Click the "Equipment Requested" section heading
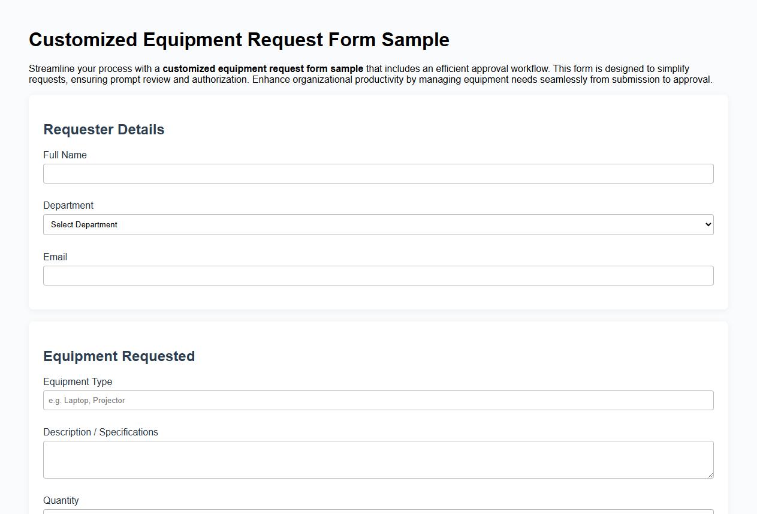The width and height of the screenshot is (757, 514). point(119,356)
